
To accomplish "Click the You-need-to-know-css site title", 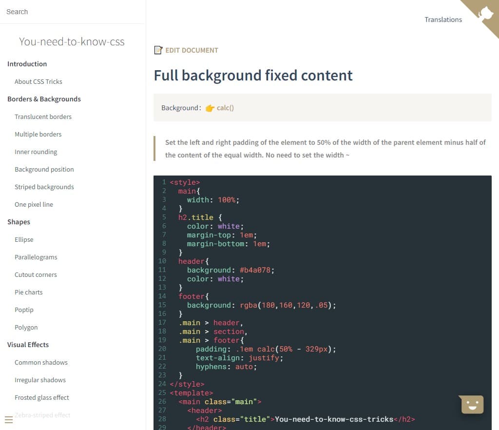I will [72, 42].
